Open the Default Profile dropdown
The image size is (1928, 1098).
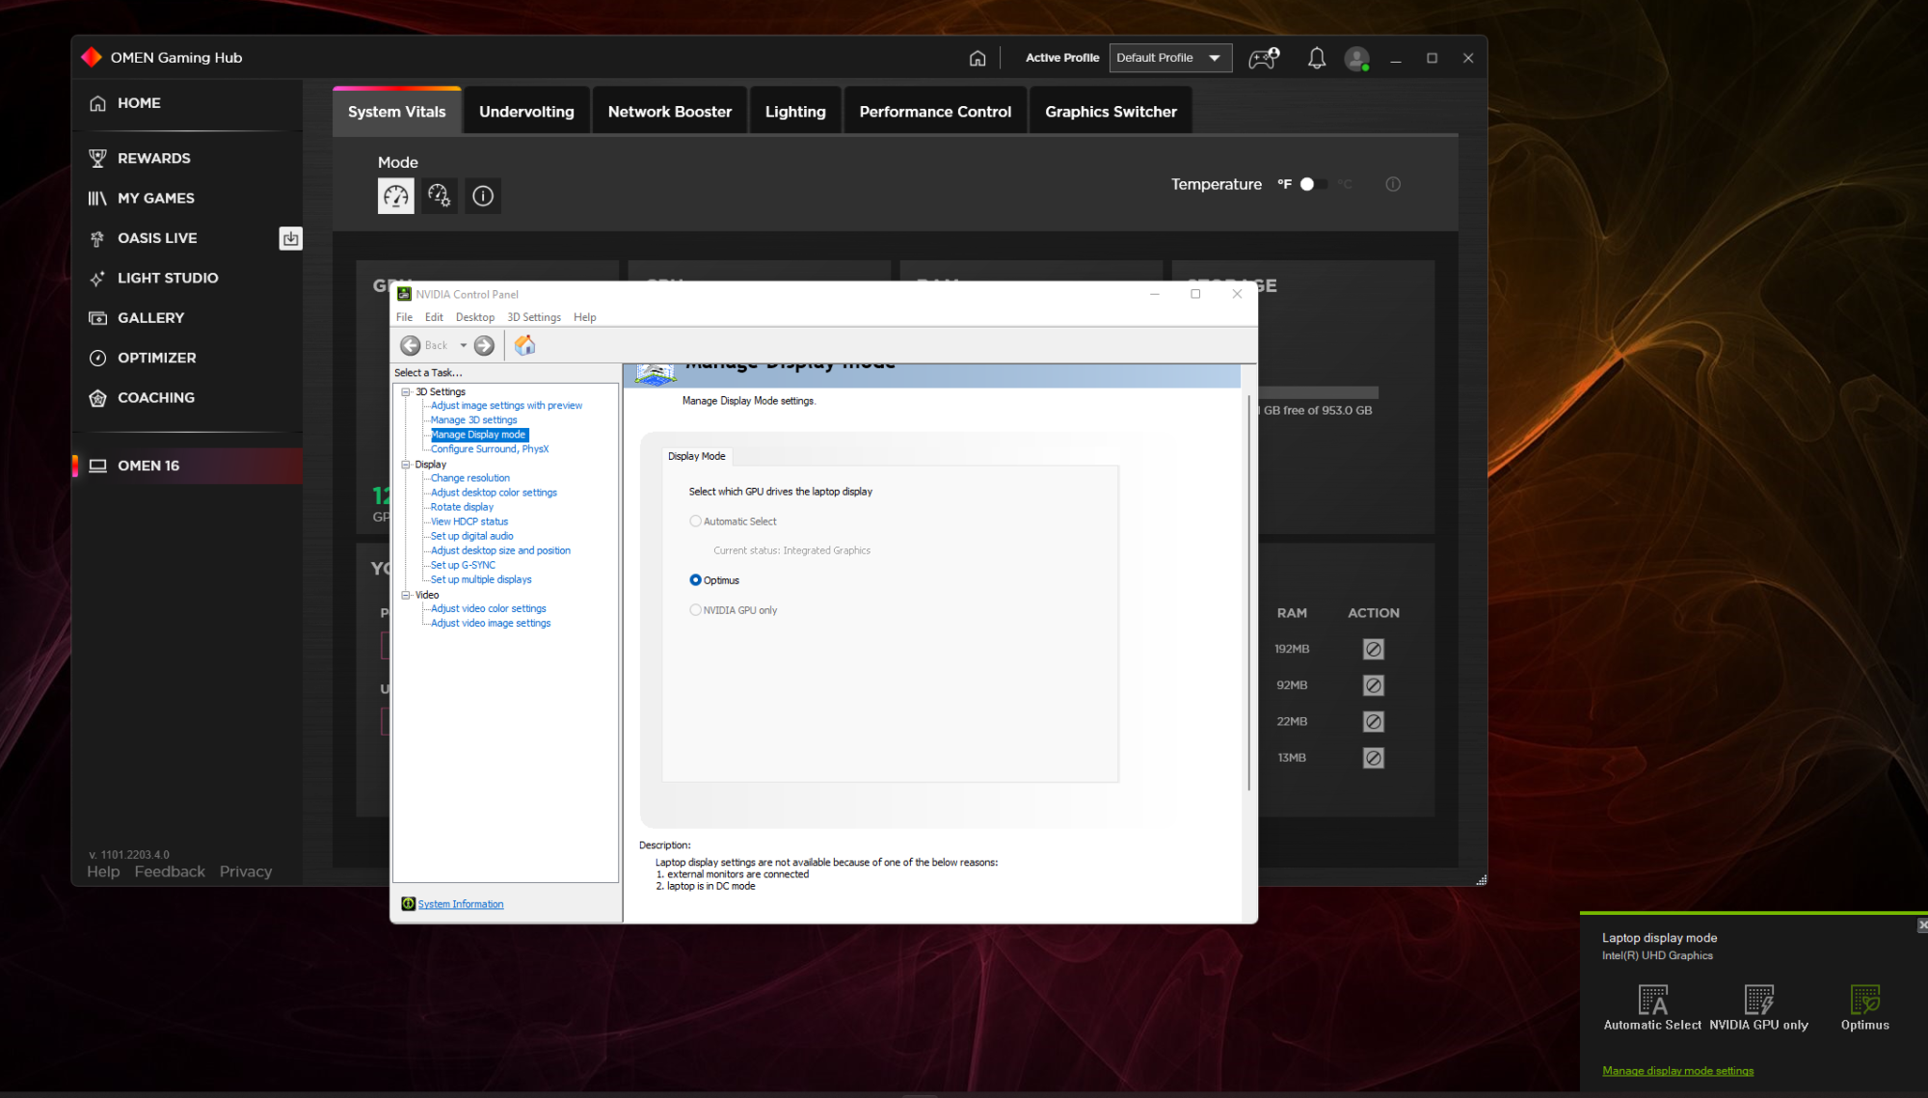(x=1170, y=58)
